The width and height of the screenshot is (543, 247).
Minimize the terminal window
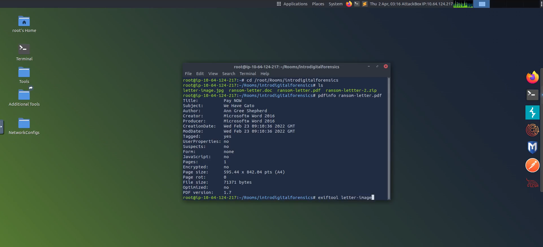click(369, 67)
